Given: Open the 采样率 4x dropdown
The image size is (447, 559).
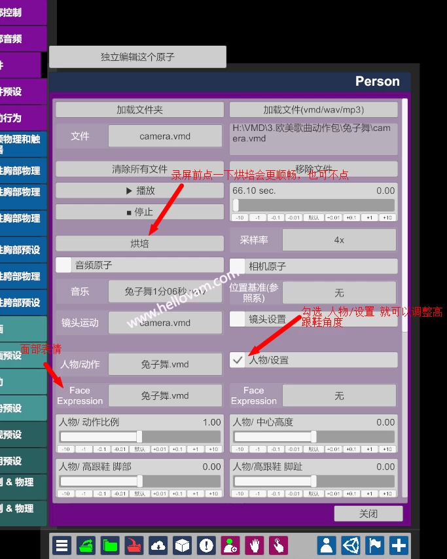Looking at the screenshot, I should point(338,240).
